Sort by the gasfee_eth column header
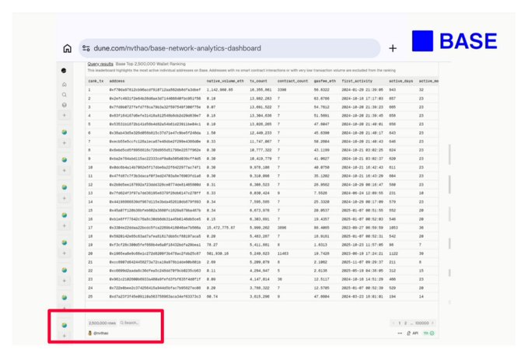The width and height of the screenshot is (528, 363). point(325,81)
